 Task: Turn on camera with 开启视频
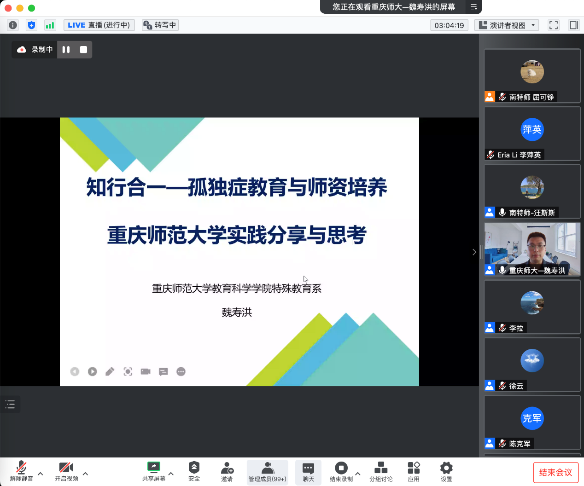point(66,471)
